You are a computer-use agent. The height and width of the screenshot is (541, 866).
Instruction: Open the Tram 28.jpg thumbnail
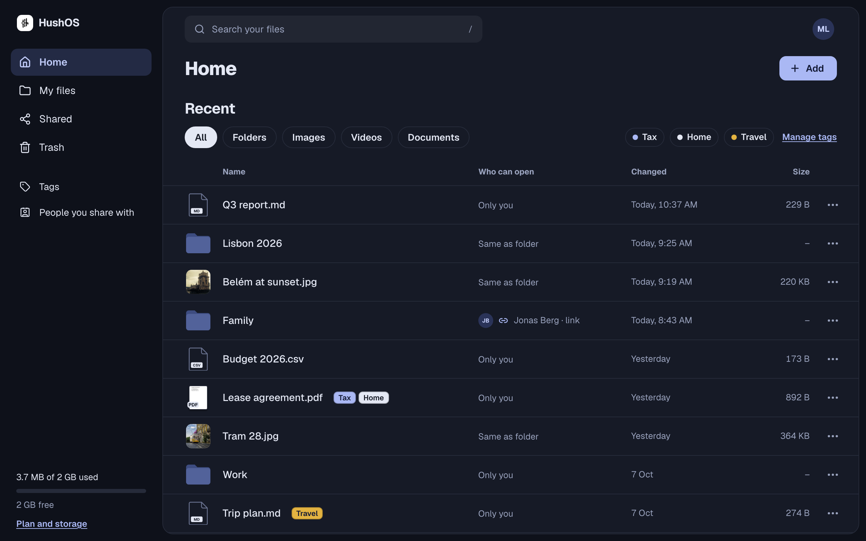[198, 436]
